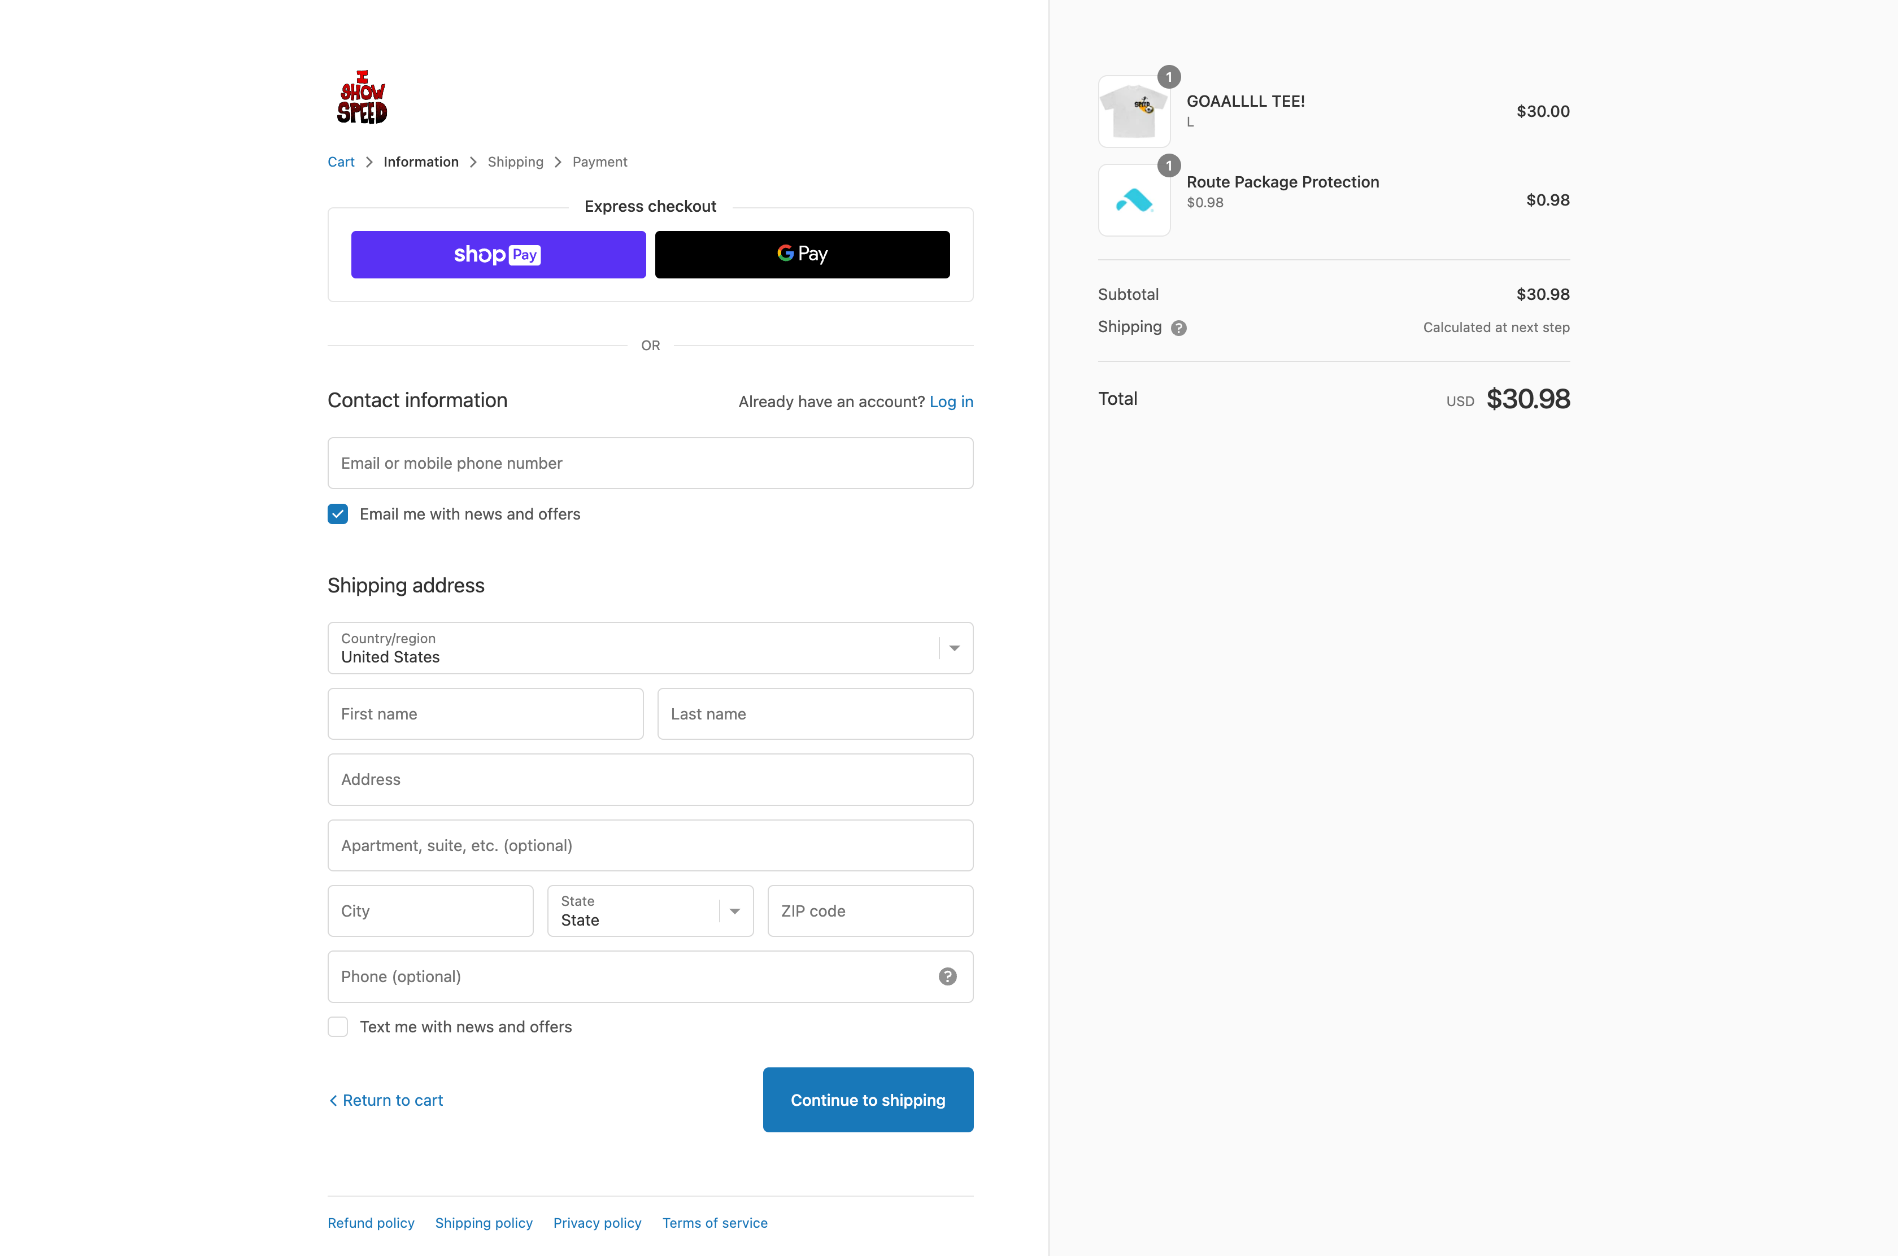Click the GOAALLLL TEE product thumbnail
The width and height of the screenshot is (1898, 1256).
click(x=1133, y=111)
